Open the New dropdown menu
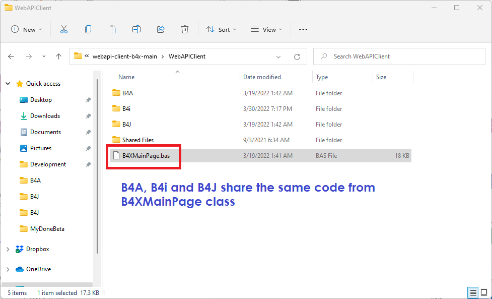Image resolution: width=492 pixels, height=299 pixels. coord(27,30)
